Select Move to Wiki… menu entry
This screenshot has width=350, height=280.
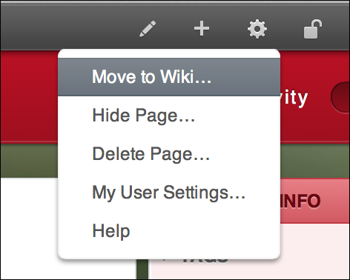(x=169, y=77)
